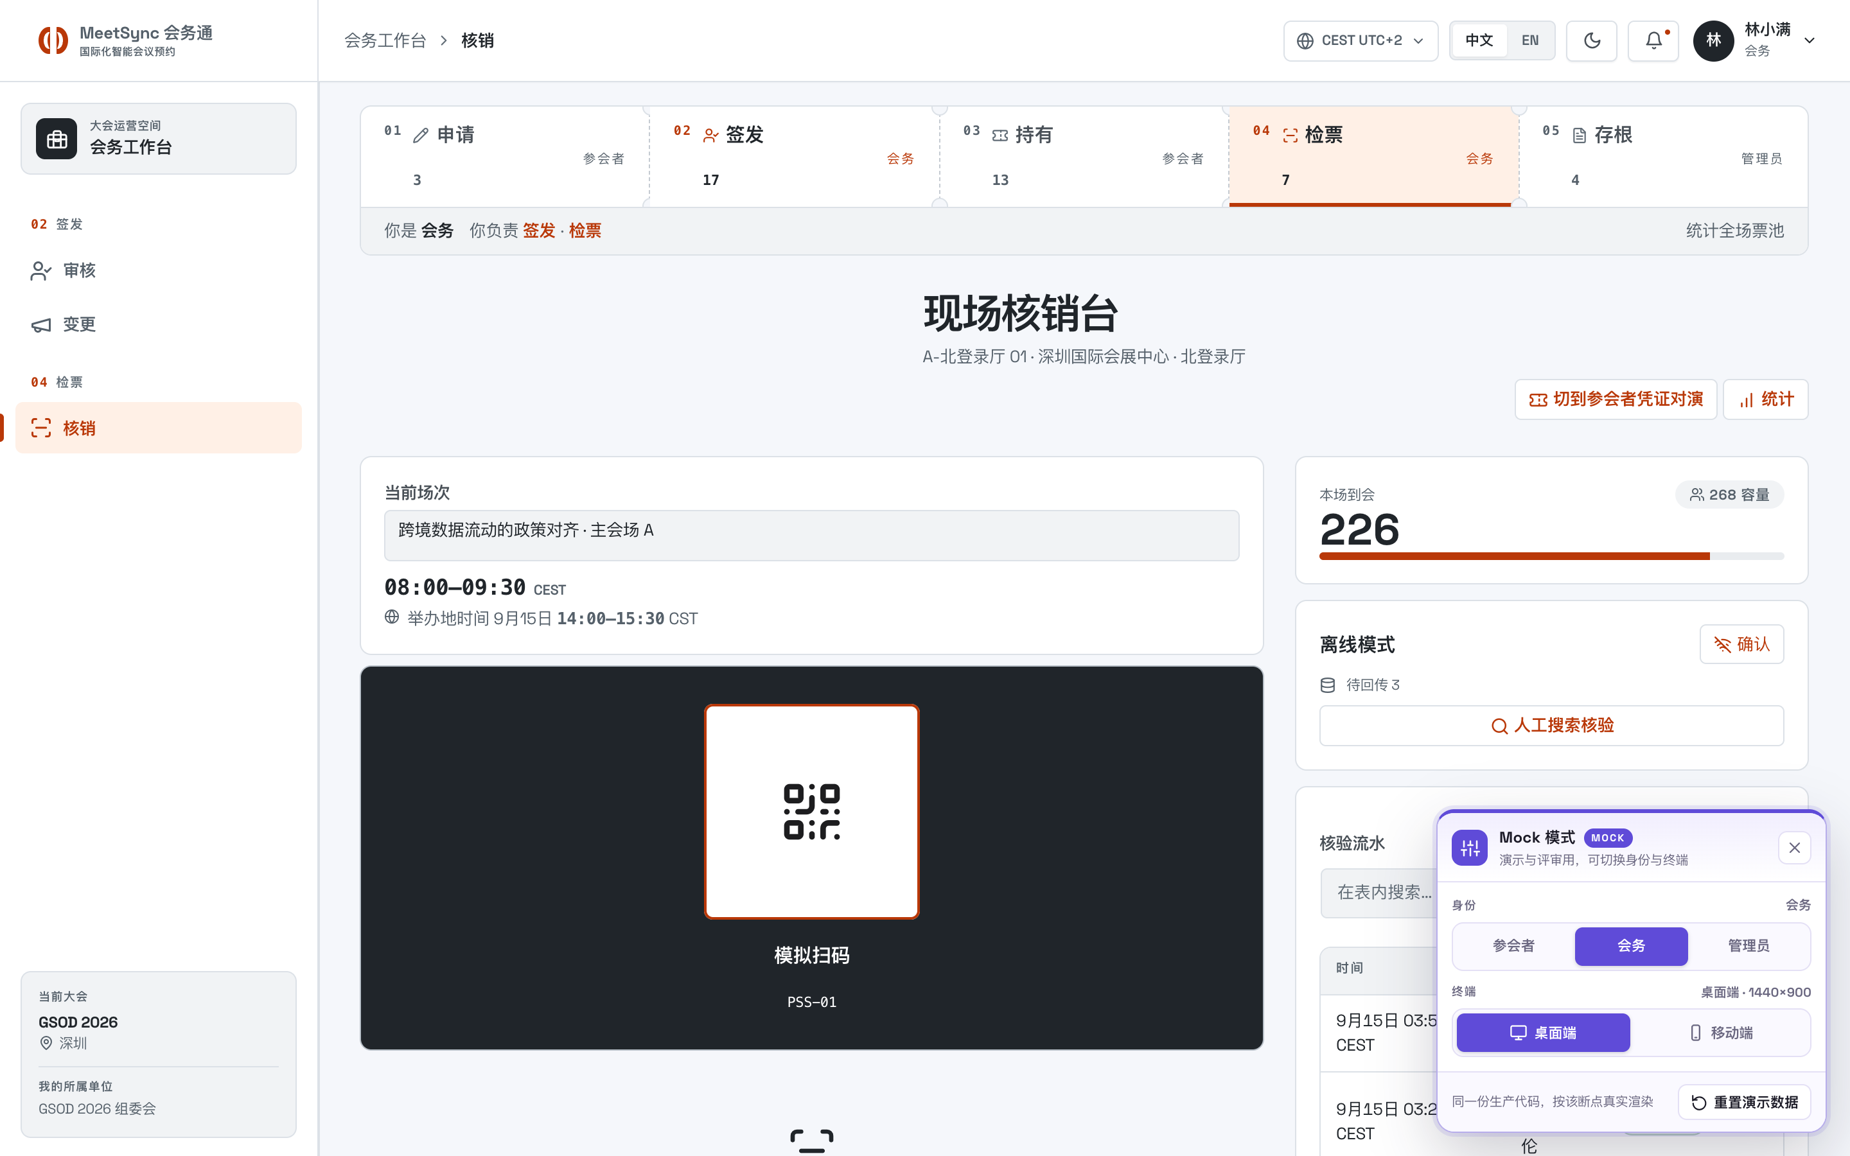Click the person-check icon beside 签发
This screenshot has width=1850, height=1156.
coord(710,136)
